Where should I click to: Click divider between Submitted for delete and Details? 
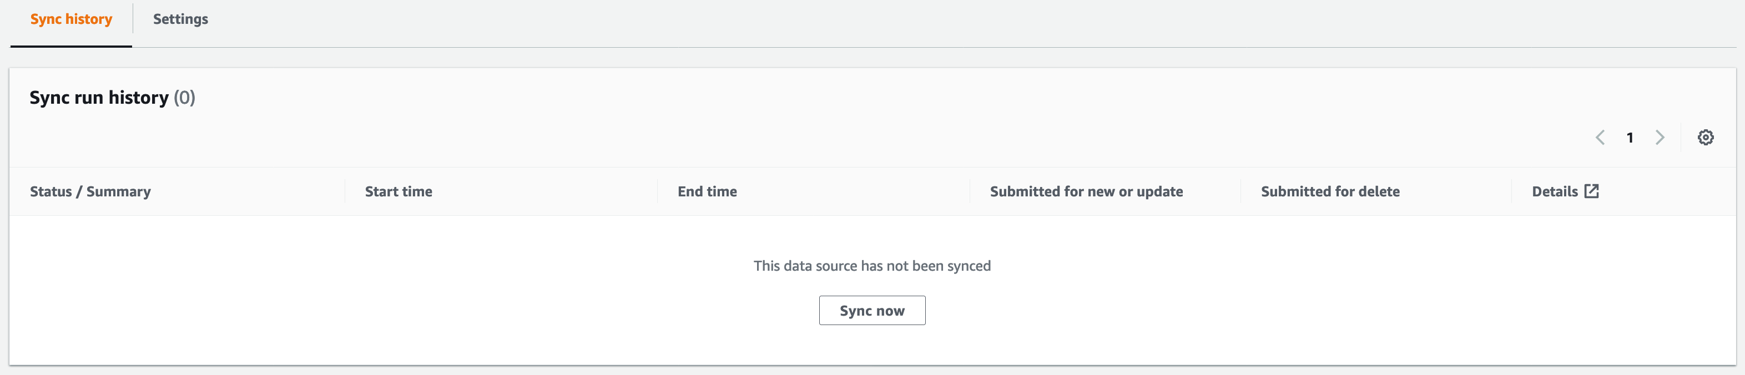(1511, 191)
